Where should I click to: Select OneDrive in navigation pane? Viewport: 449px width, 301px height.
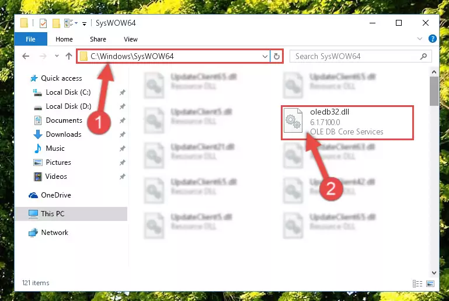56,195
